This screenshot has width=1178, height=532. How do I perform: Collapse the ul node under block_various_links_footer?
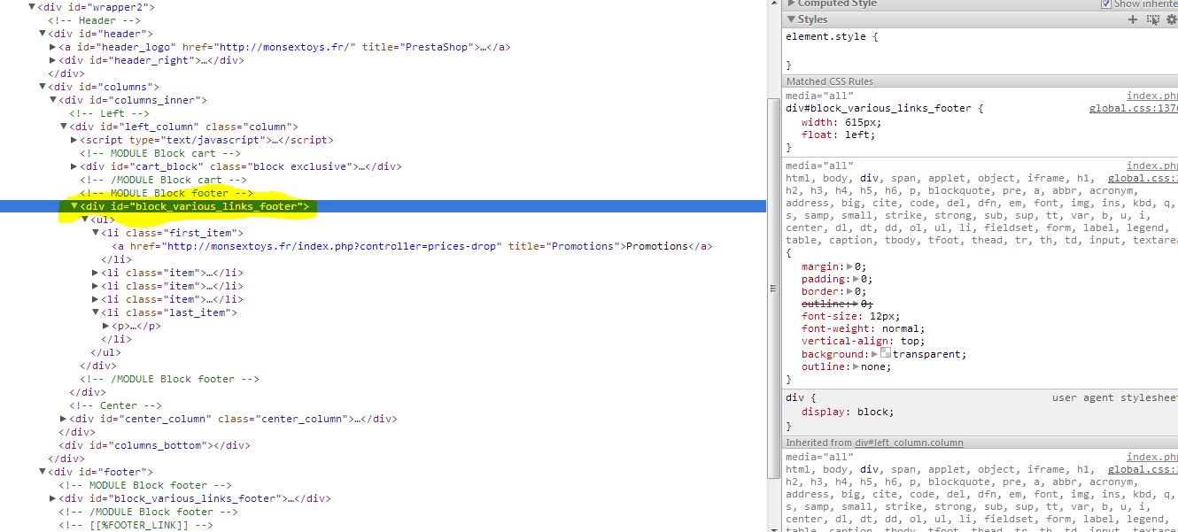(x=85, y=220)
